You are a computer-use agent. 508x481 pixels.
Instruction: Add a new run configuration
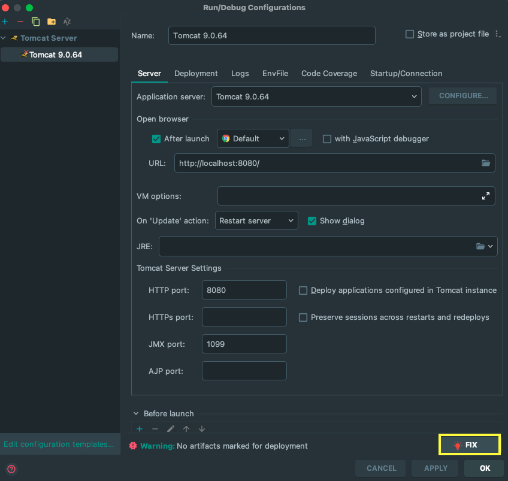click(x=5, y=22)
